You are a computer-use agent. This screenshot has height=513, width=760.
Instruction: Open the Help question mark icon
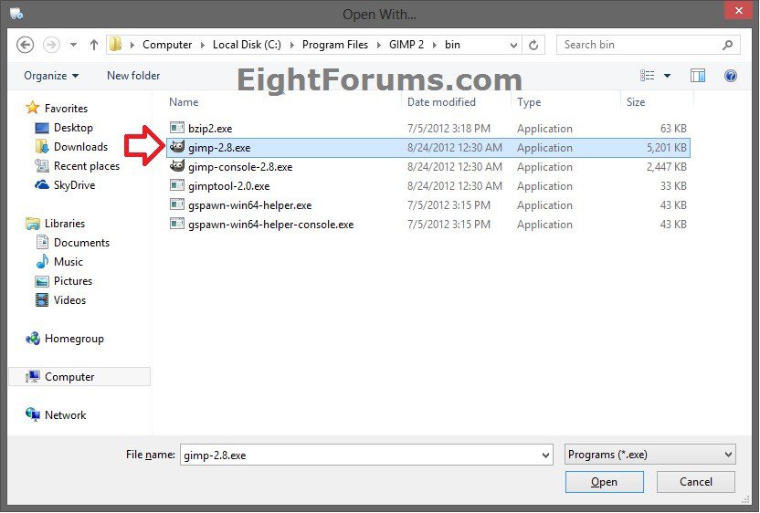pyautogui.click(x=730, y=76)
